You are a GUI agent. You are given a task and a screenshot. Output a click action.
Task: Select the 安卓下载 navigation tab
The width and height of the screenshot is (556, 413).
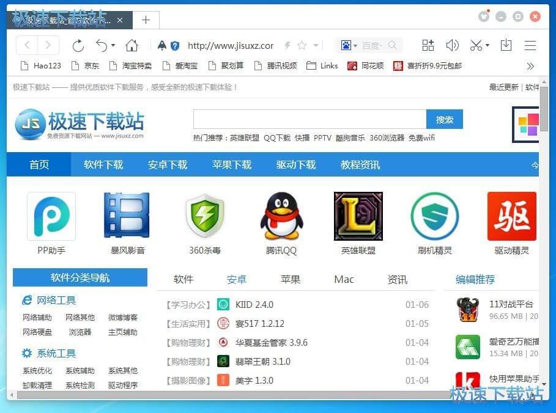168,165
